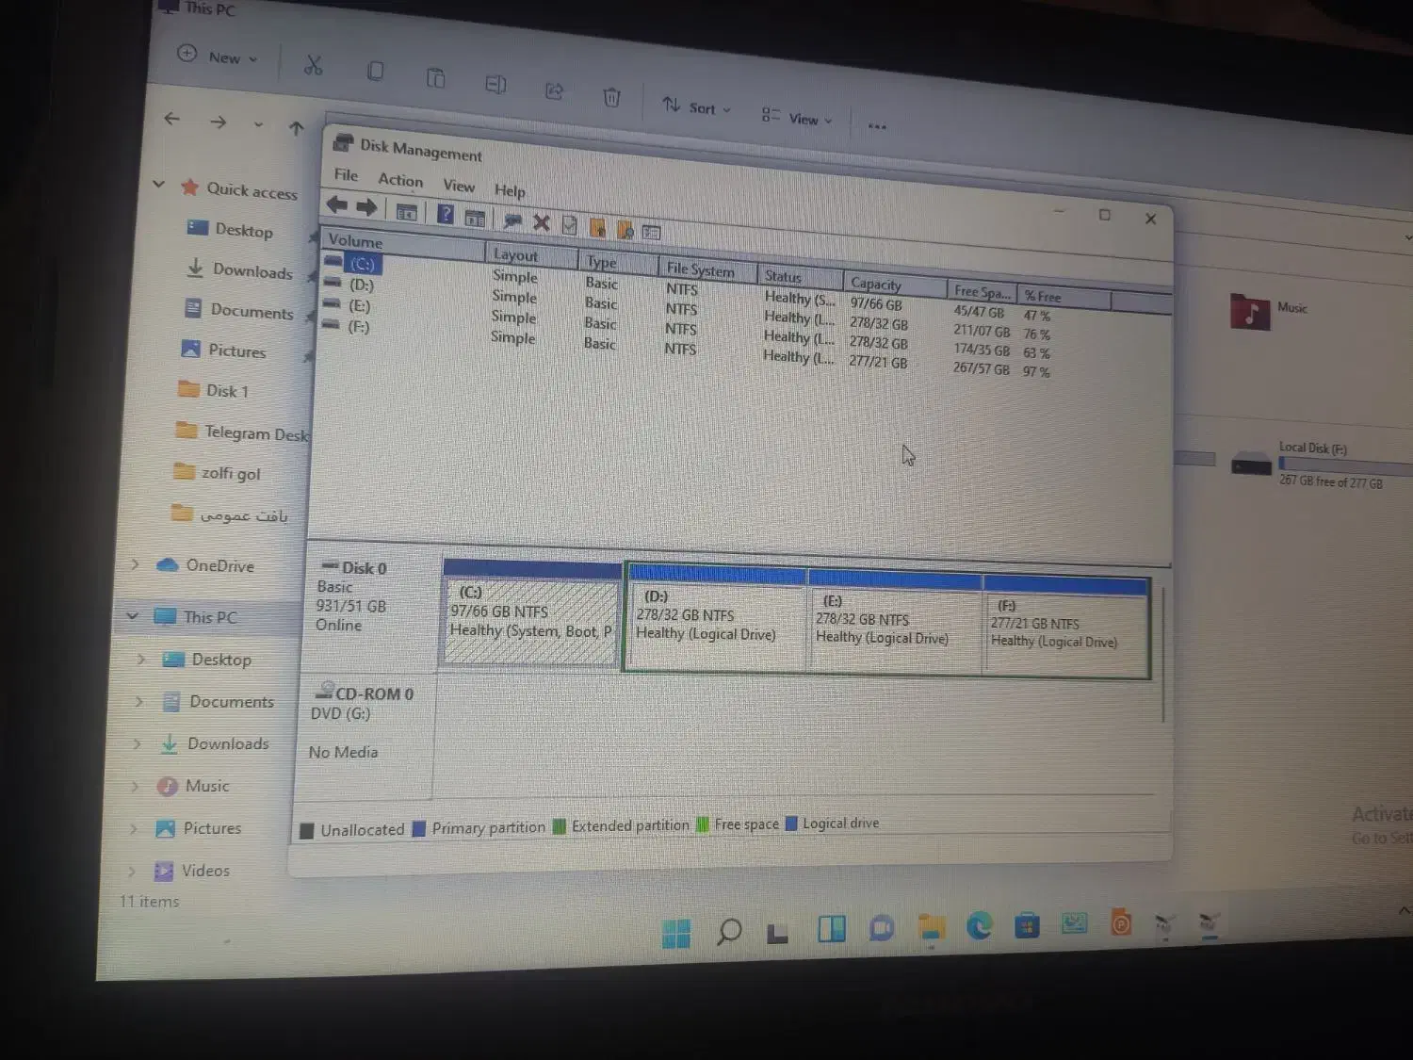This screenshot has width=1413, height=1060.
Task: Click the Disk Management title bar app icon
Action: (x=343, y=143)
